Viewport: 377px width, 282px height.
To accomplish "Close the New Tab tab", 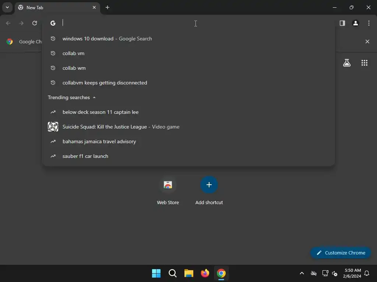I will coord(94,7).
